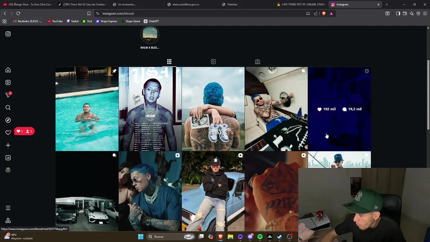
Task: Open your profile avatar in the sidebar
Action: tap(8, 170)
